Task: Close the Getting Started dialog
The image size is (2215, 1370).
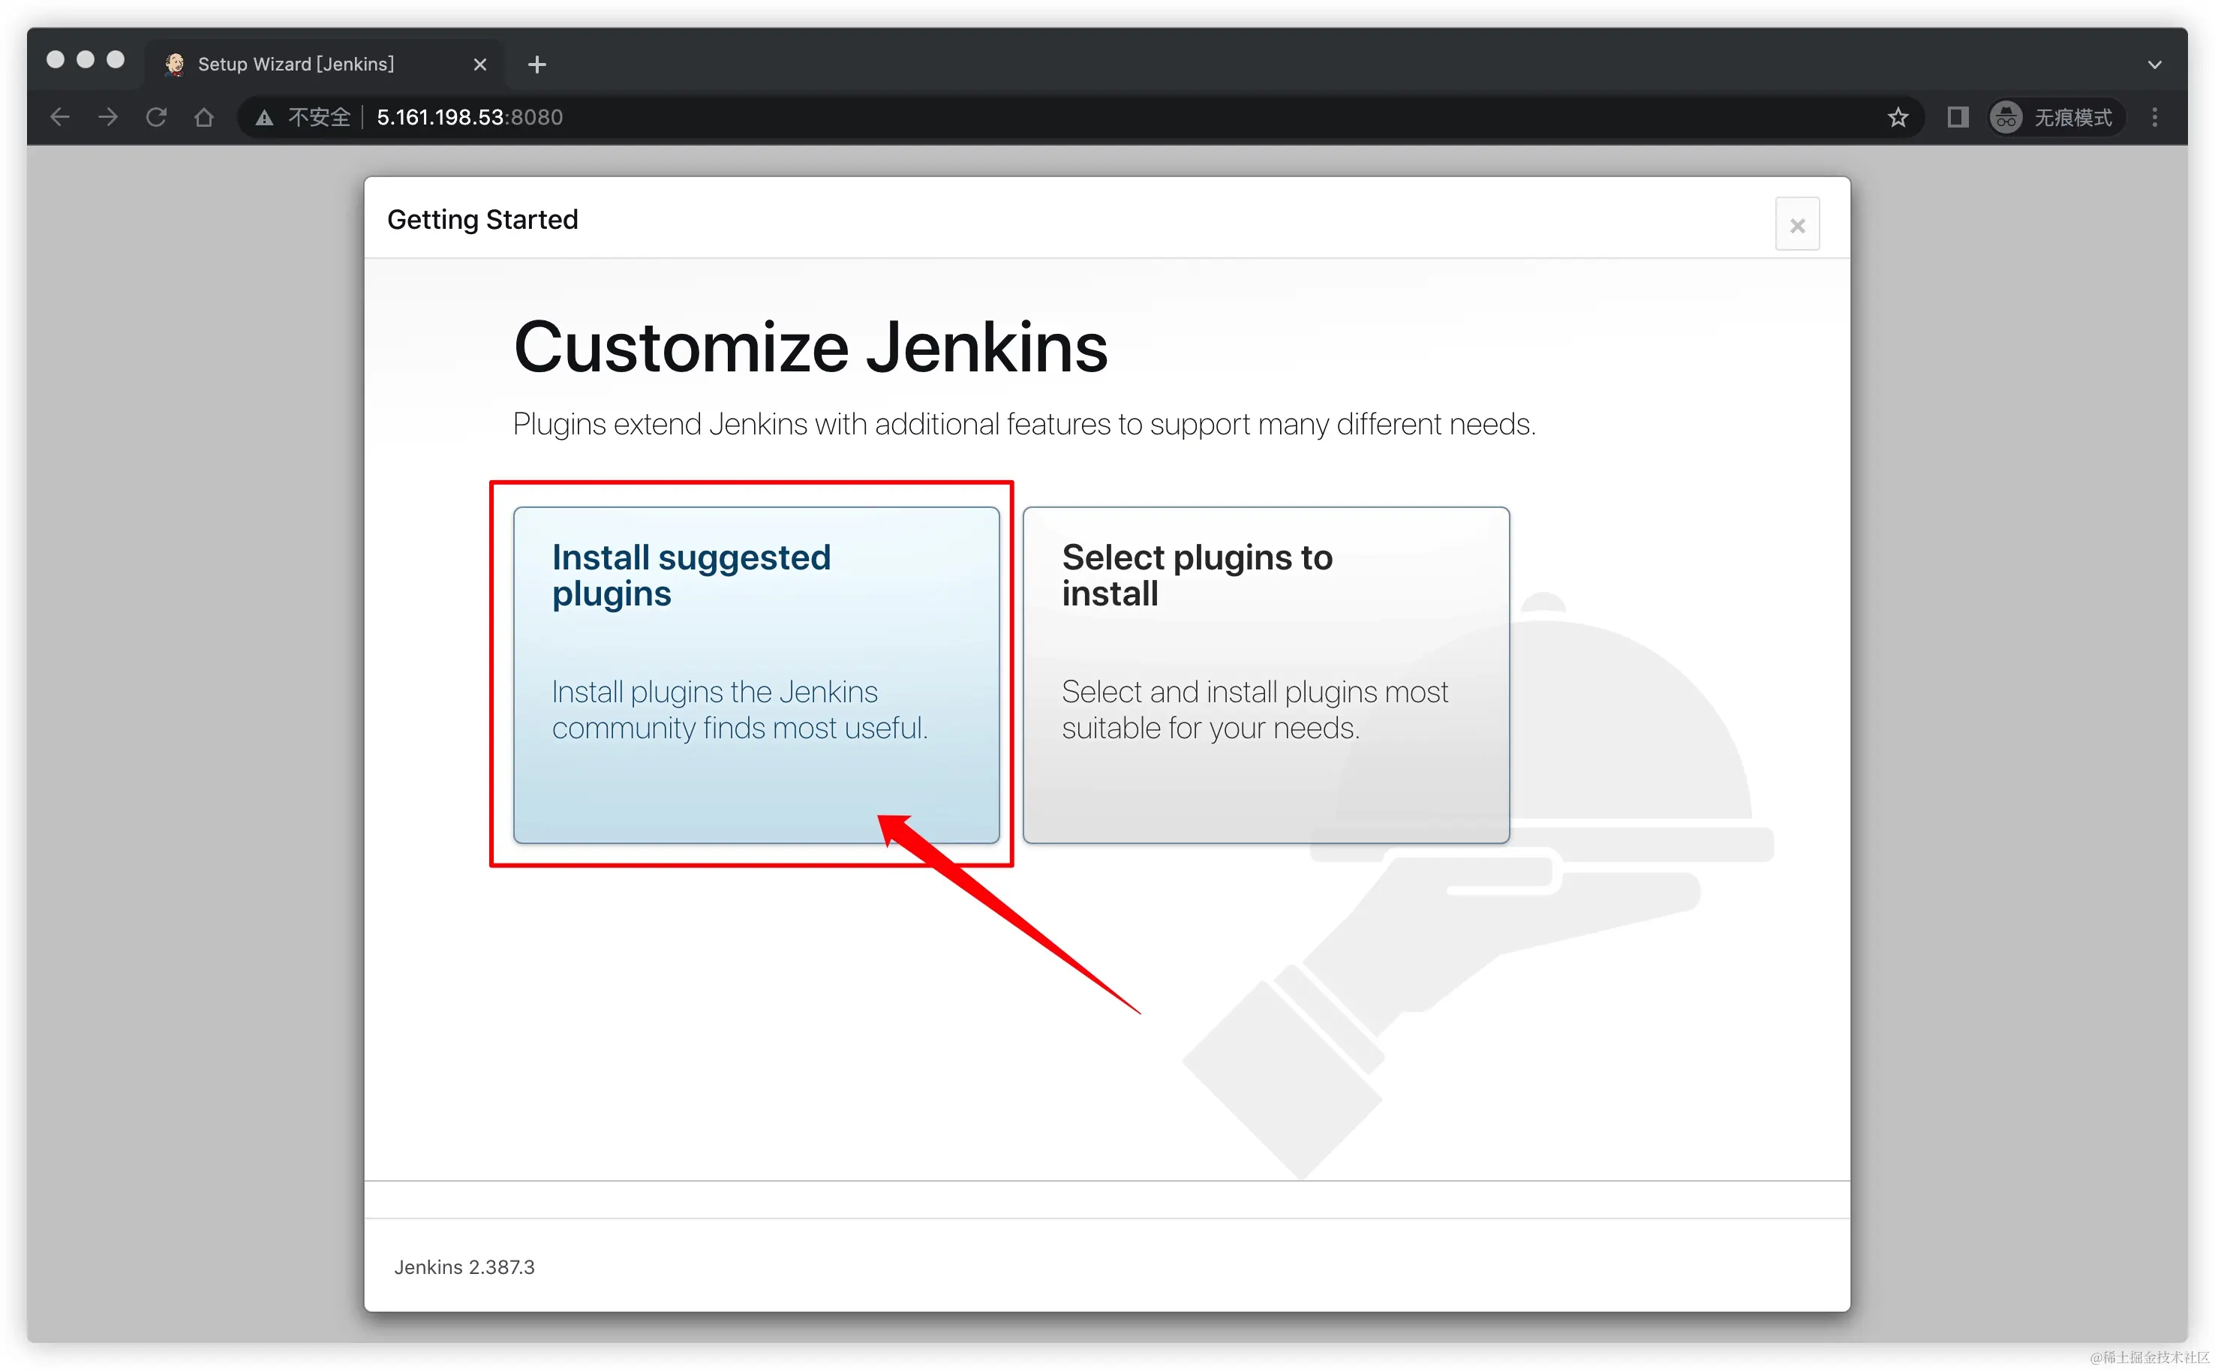Action: (x=1796, y=225)
